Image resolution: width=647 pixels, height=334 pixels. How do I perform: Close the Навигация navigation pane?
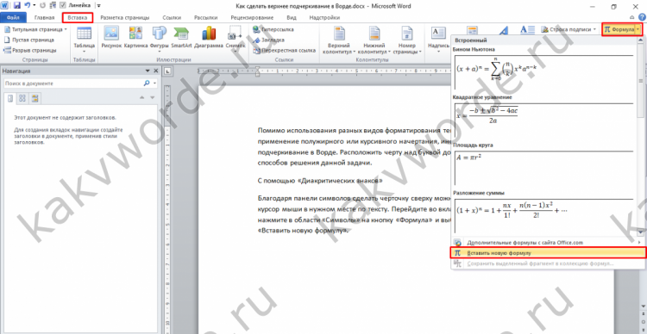click(156, 71)
